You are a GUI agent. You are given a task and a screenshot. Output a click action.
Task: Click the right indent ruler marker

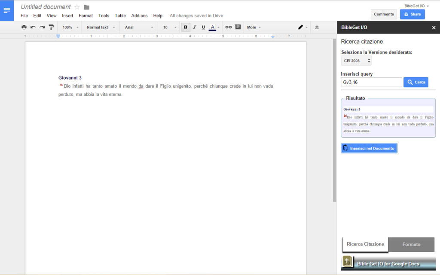pyautogui.click(x=273, y=37)
